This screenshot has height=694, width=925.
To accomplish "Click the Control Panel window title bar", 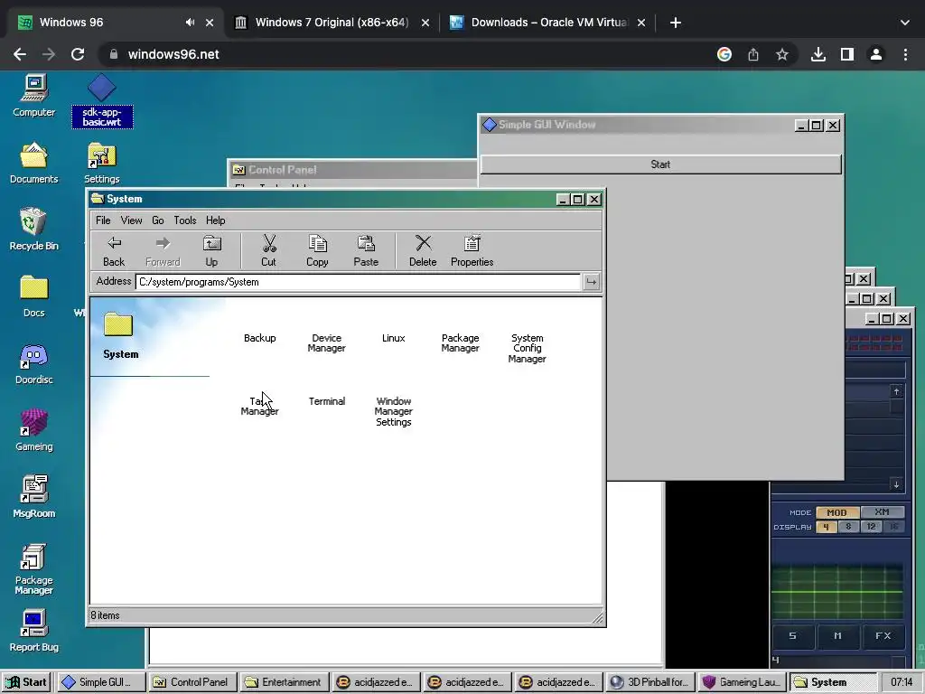I will (354, 170).
